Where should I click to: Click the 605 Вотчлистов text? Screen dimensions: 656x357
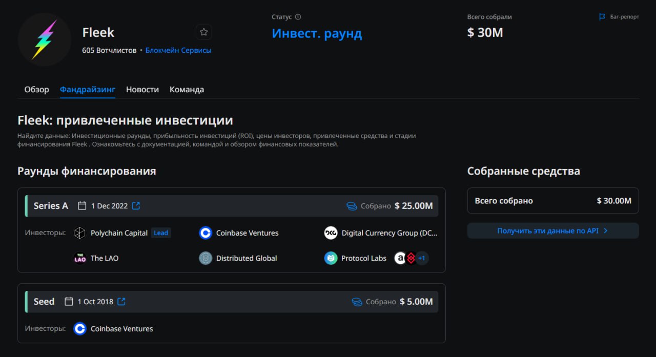pyautogui.click(x=109, y=50)
